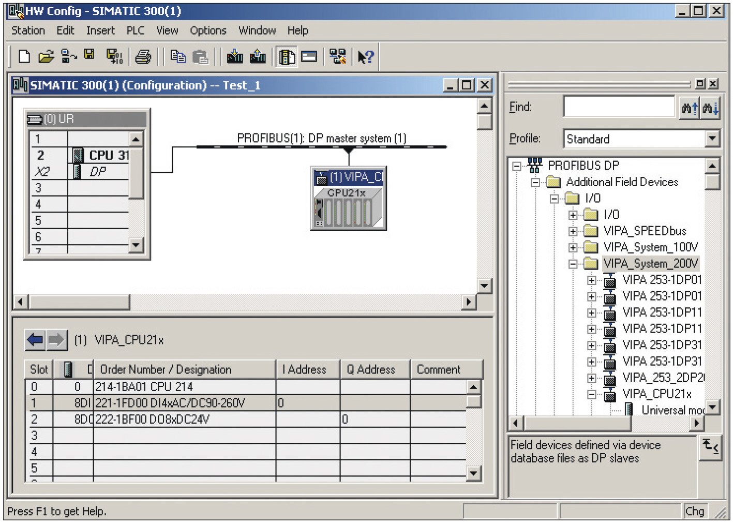
Task: Select row 222-1BF00 DO8xDC24V
Action: (246, 419)
